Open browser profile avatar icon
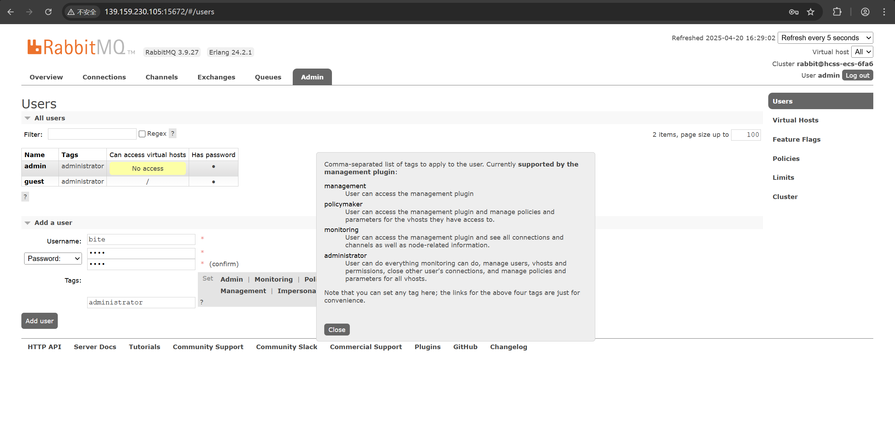The image size is (895, 424). 865,12
